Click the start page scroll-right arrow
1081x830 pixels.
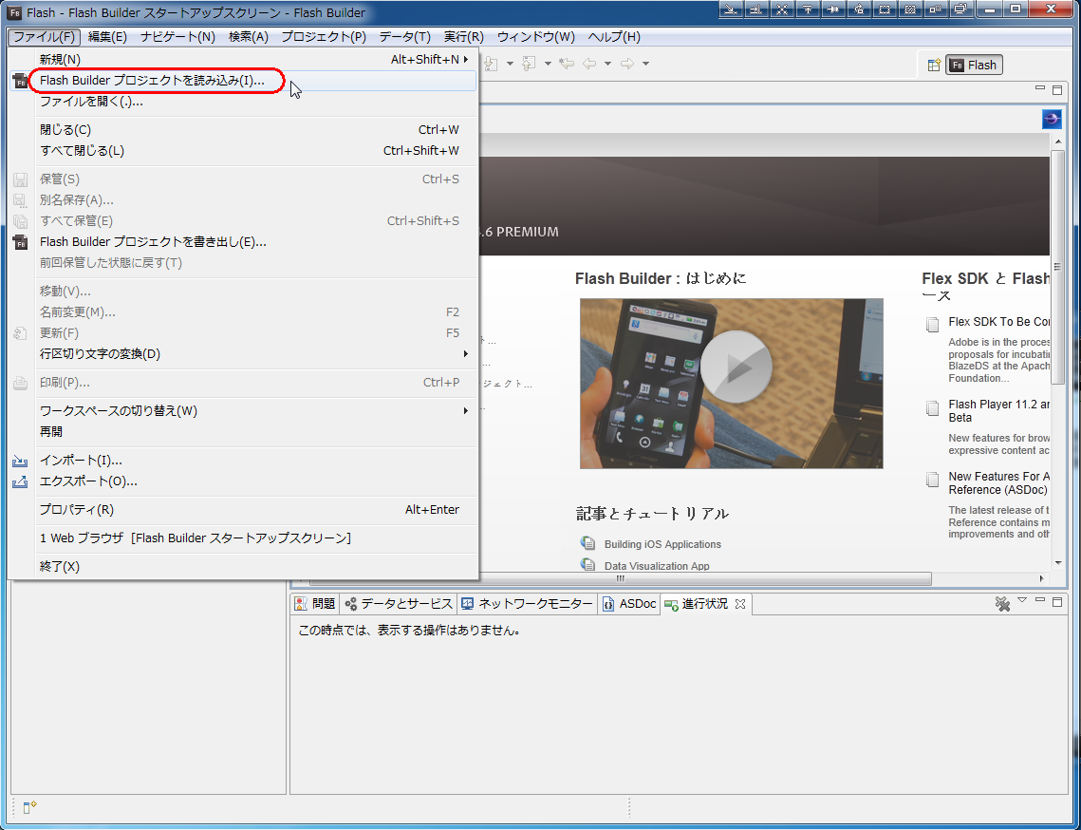tap(1042, 578)
